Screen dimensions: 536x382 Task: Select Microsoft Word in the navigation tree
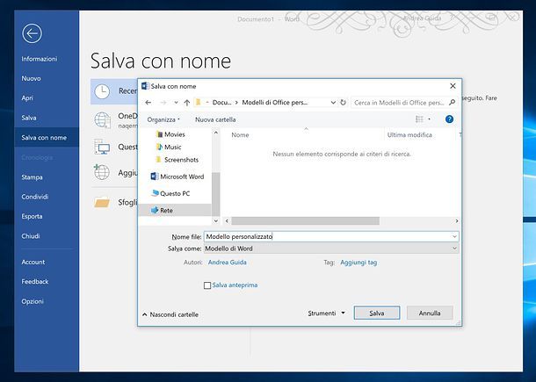(x=177, y=177)
